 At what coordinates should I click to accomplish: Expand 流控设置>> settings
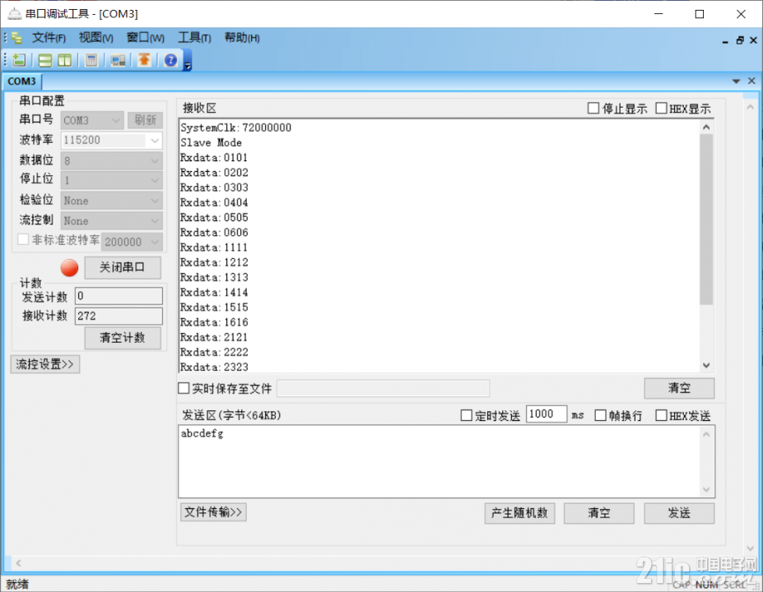[44, 364]
